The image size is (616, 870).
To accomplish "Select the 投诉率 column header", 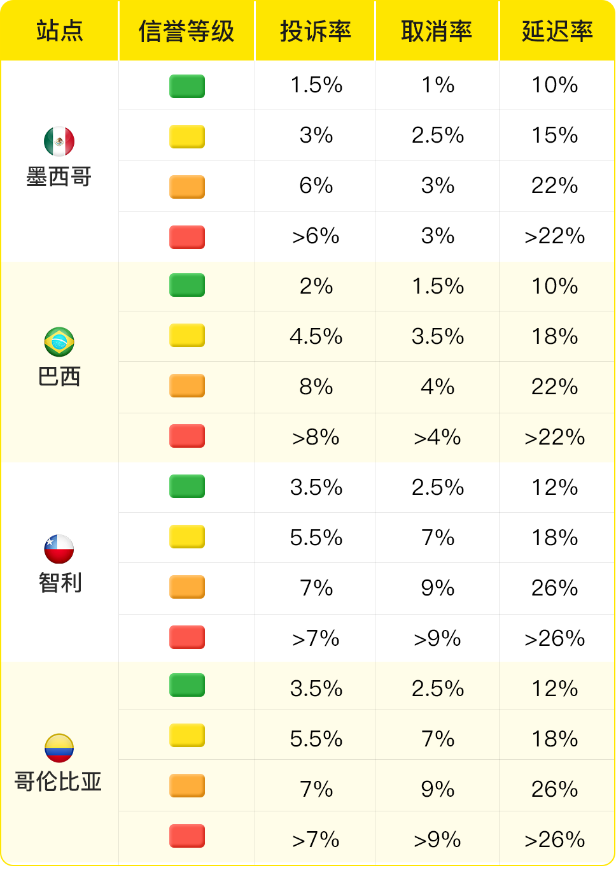I will pos(316,31).
